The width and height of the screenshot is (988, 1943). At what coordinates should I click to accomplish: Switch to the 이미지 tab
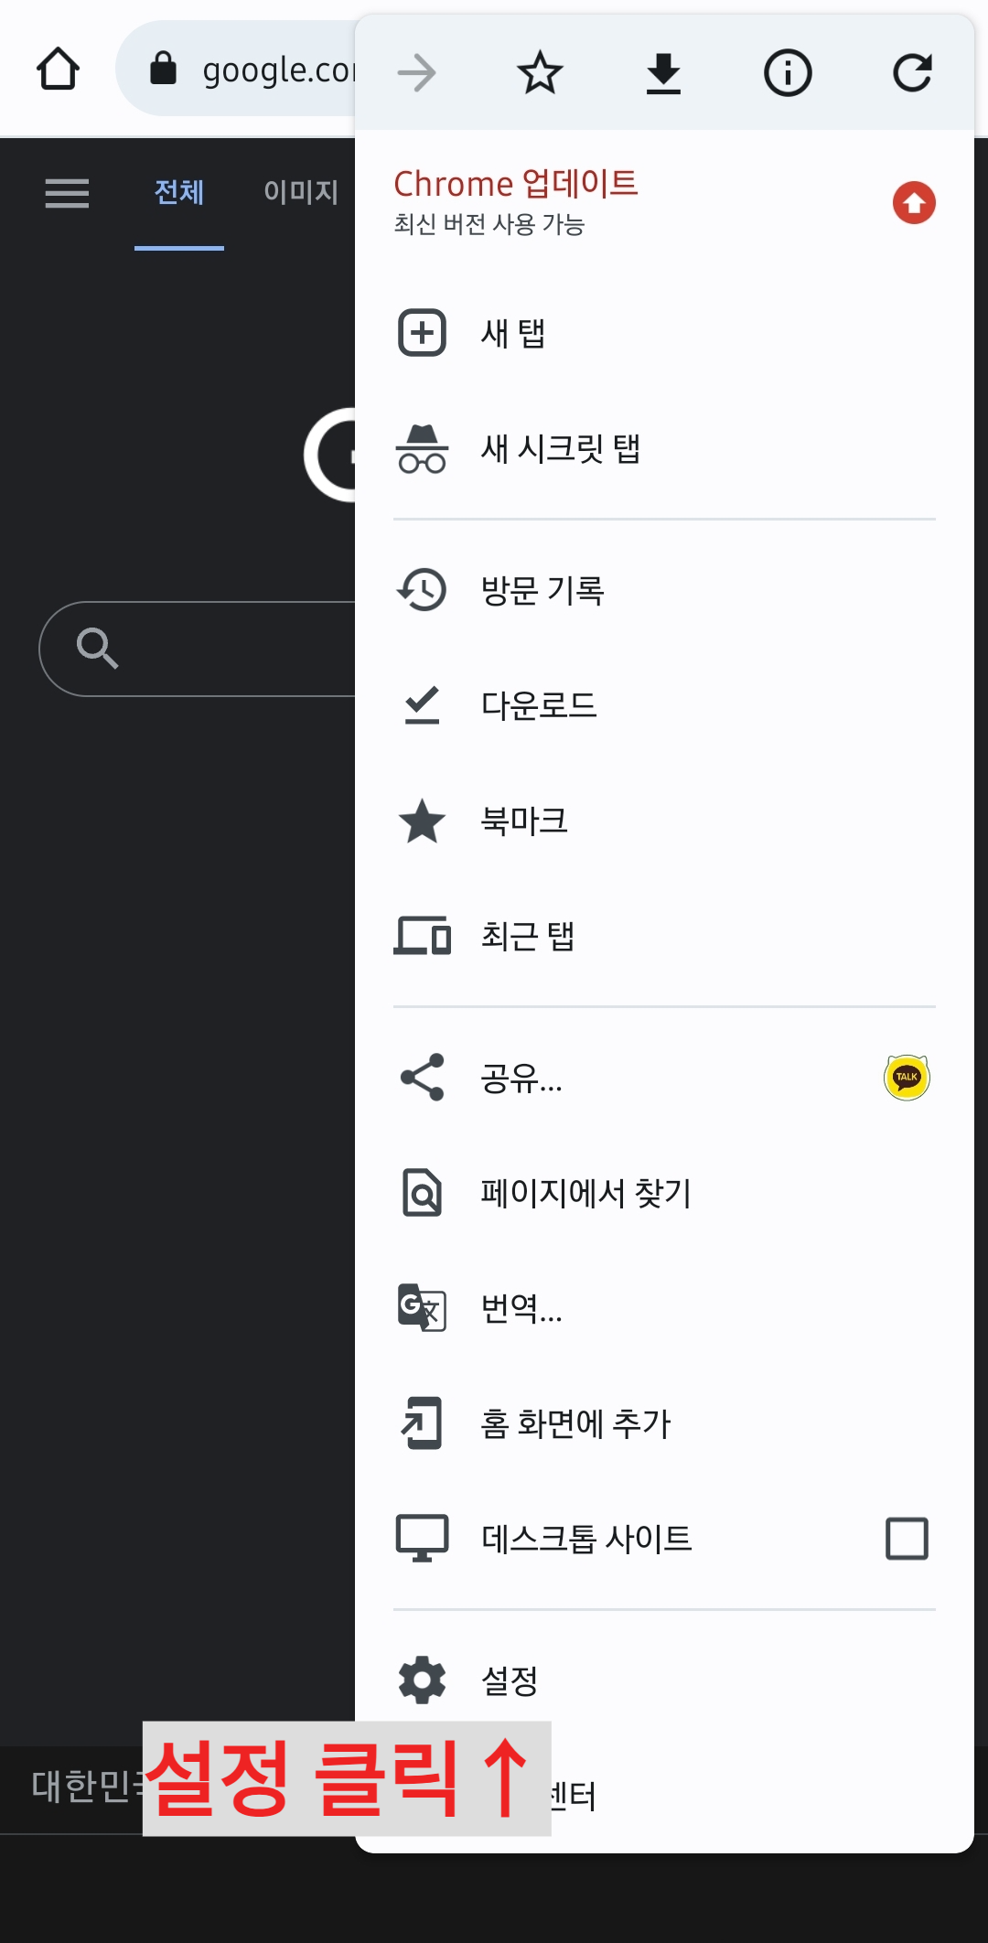point(300,194)
